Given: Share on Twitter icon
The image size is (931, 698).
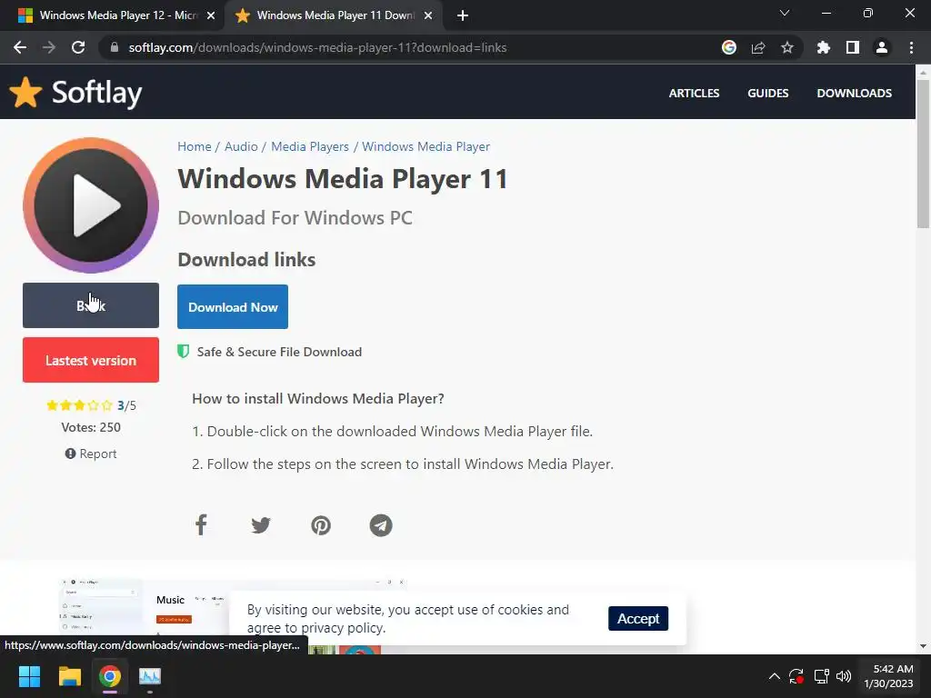Looking at the screenshot, I should coord(261,525).
